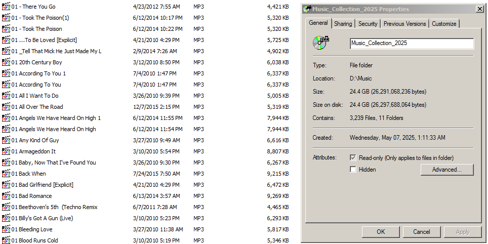Click the Properties title bar icon
The image size is (488, 244).
307,9
